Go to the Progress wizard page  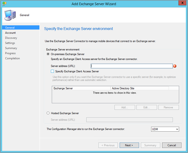point(10,53)
